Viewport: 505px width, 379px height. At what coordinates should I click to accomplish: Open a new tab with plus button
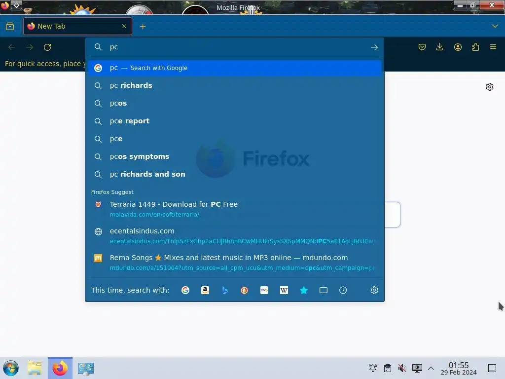click(143, 27)
